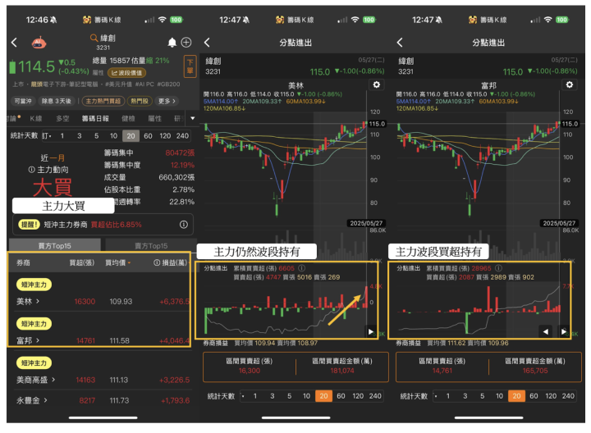This screenshot has height=433, width=591.
Task: Tap 熱門股 tag
Action: click(140, 101)
